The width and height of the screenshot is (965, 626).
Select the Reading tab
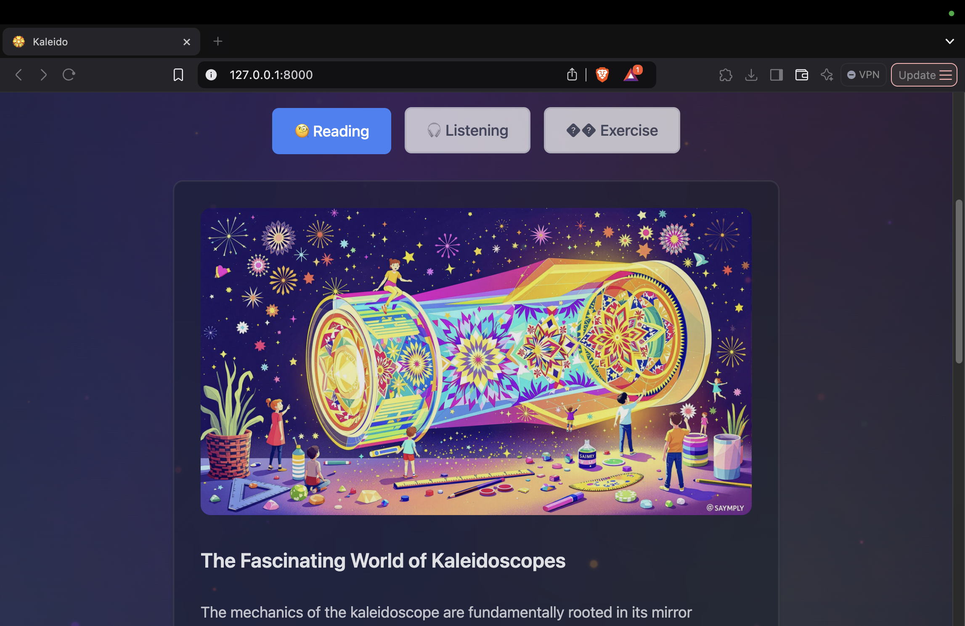tap(331, 131)
